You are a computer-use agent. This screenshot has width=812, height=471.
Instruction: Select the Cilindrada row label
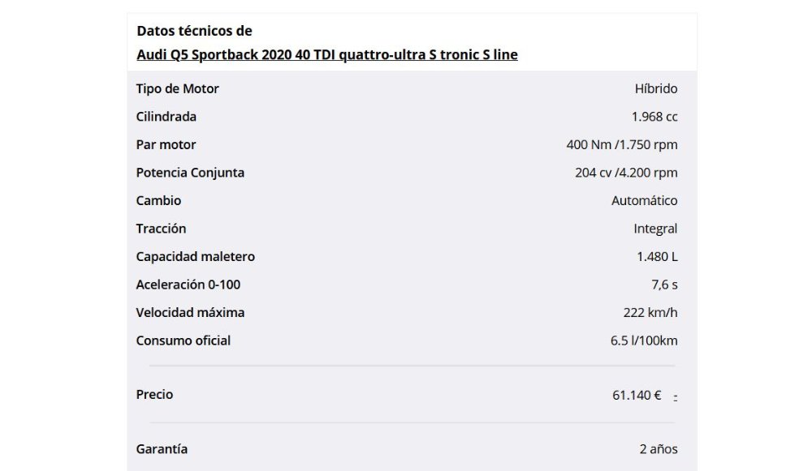pos(166,117)
